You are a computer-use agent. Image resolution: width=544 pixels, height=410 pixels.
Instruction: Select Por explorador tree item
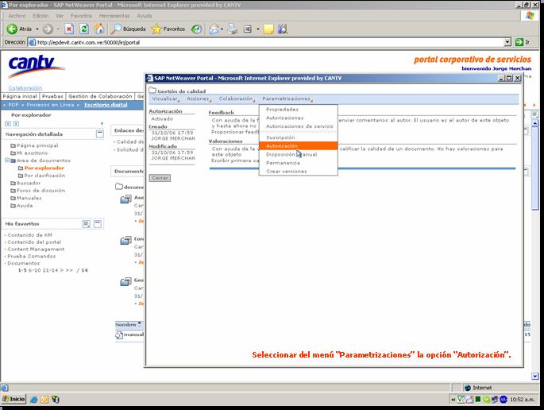point(44,168)
